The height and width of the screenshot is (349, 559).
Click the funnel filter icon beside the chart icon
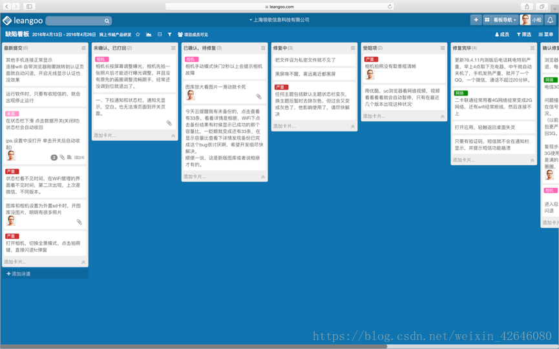pos(170,34)
